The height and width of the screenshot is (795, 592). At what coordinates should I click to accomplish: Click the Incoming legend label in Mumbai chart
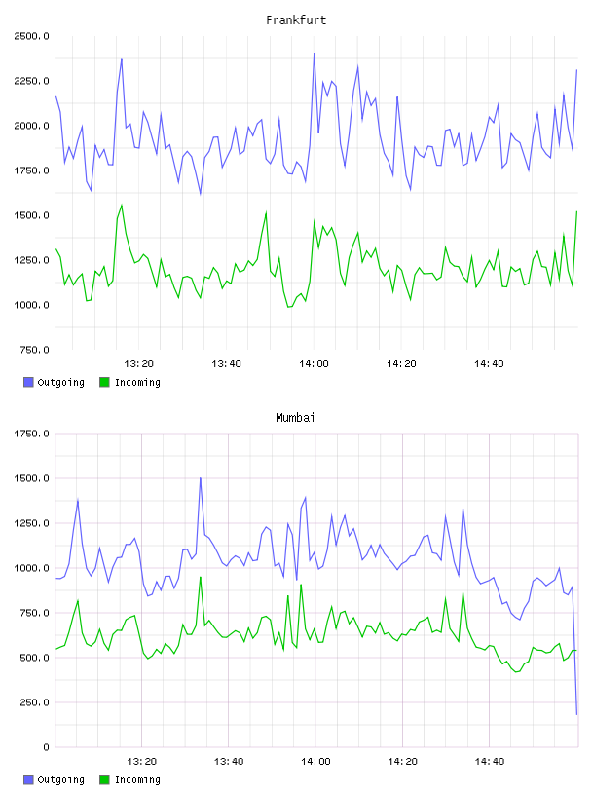[137, 780]
